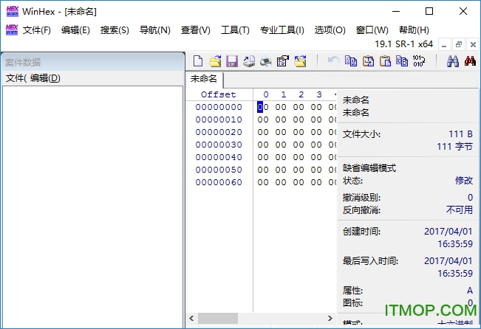Viewport: 481px width, 329px height.
Task: Open the 导航(N) menu
Action: 155,30
